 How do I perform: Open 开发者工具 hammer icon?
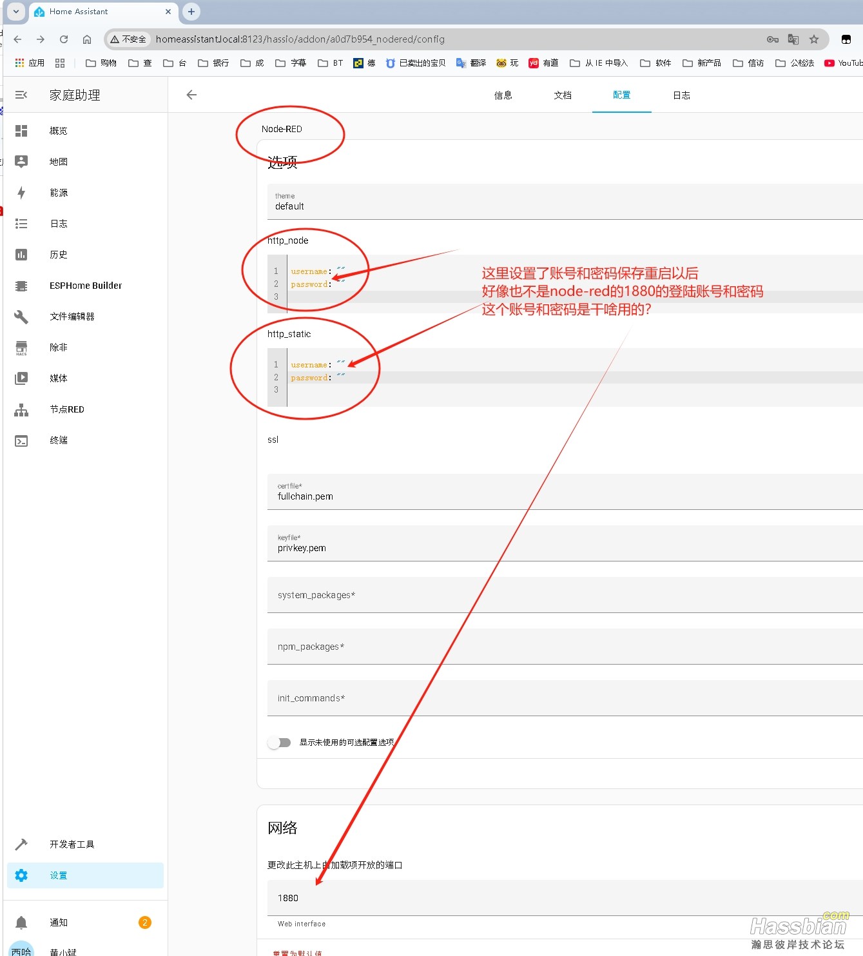tap(21, 844)
